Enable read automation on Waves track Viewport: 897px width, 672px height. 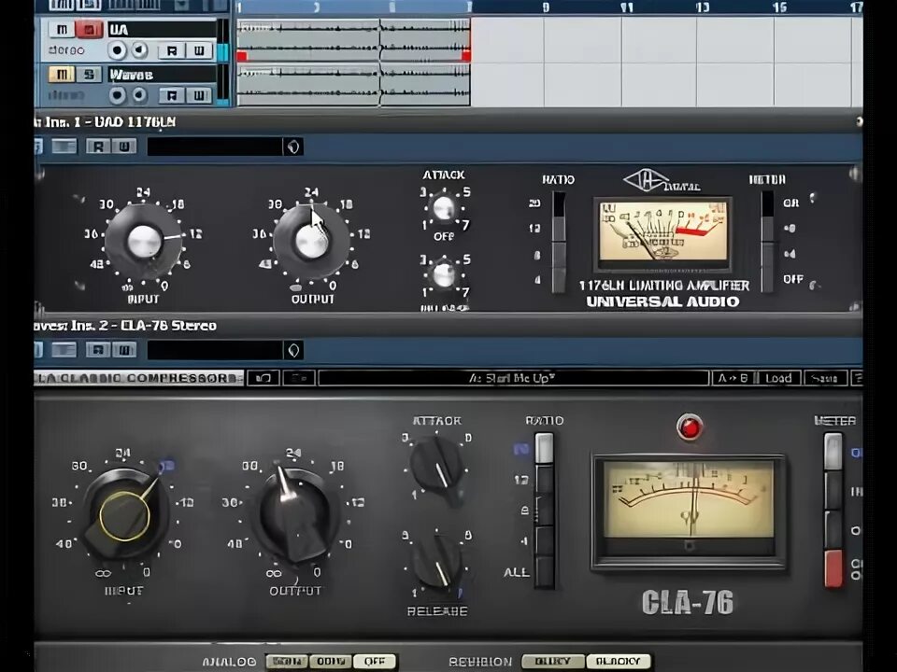point(171,95)
